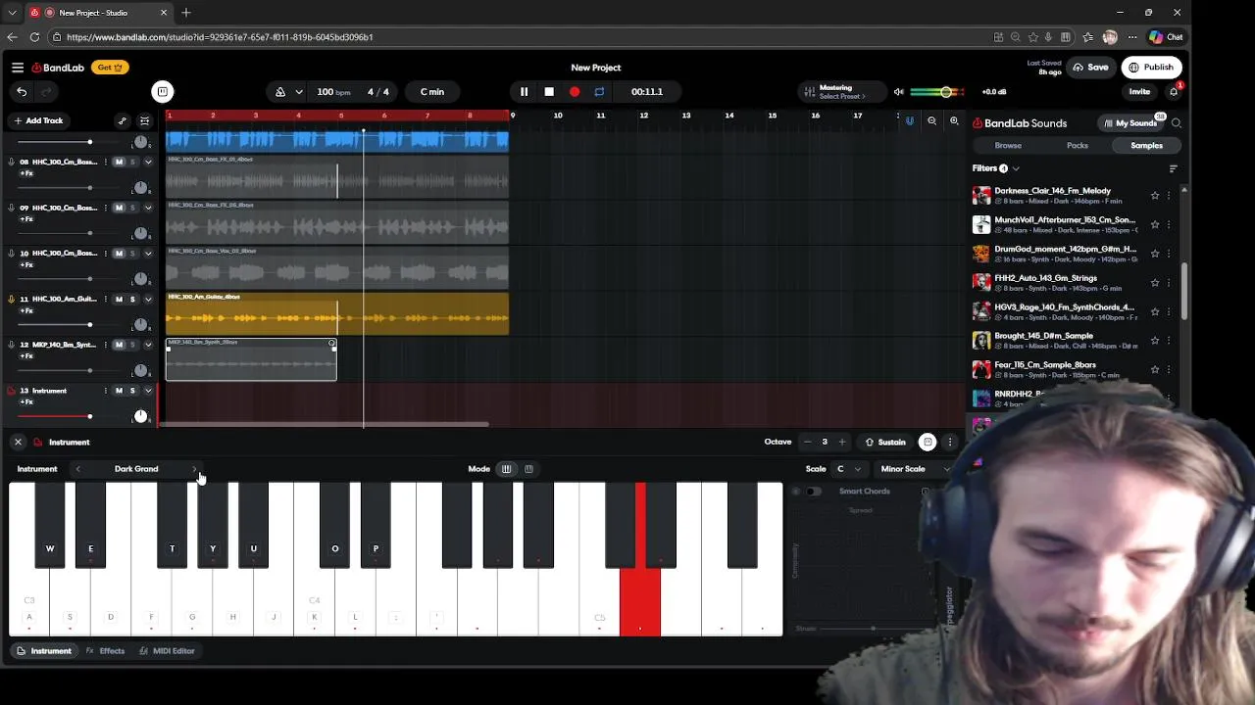Screen dimensions: 1255x705
Task: Click the master volume speaker icon
Action: (898, 92)
